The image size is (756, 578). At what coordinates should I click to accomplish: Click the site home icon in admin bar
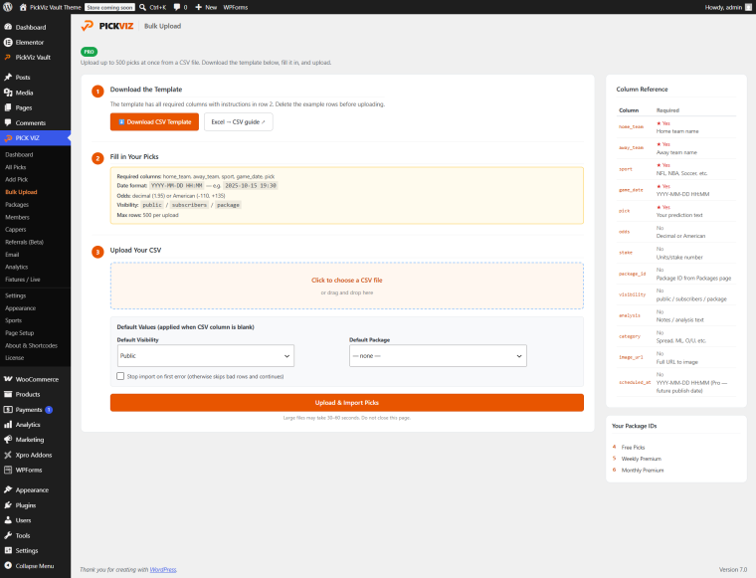[23, 7]
